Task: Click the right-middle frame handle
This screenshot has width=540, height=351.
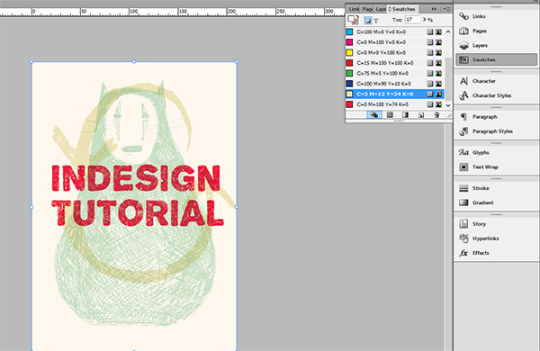Action: [x=236, y=207]
